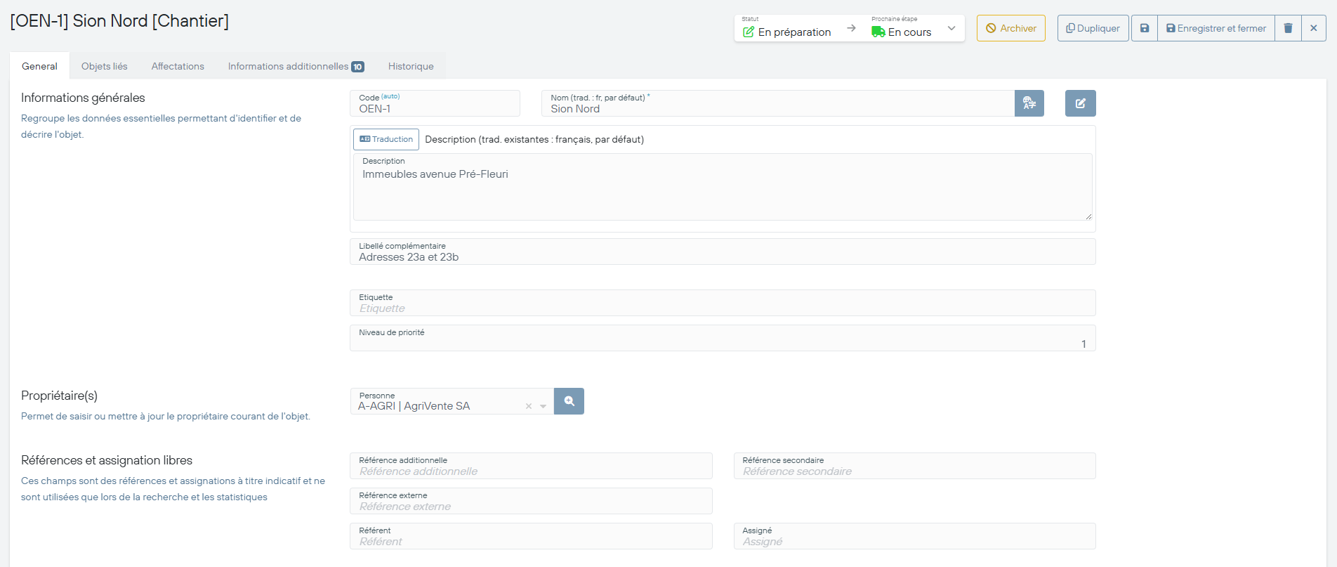
Task: Open the Personne dropdown arrow
Action: [x=543, y=406]
